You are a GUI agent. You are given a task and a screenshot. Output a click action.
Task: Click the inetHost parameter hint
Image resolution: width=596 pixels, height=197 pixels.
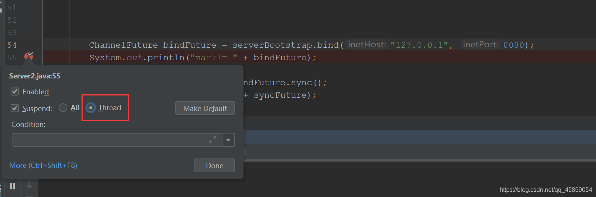(x=367, y=45)
